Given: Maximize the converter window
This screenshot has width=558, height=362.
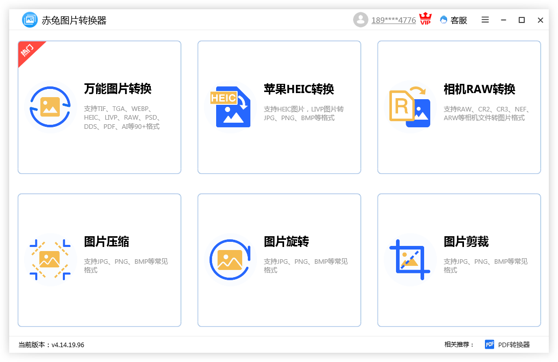Looking at the screenshot, I should coord(522,20).
